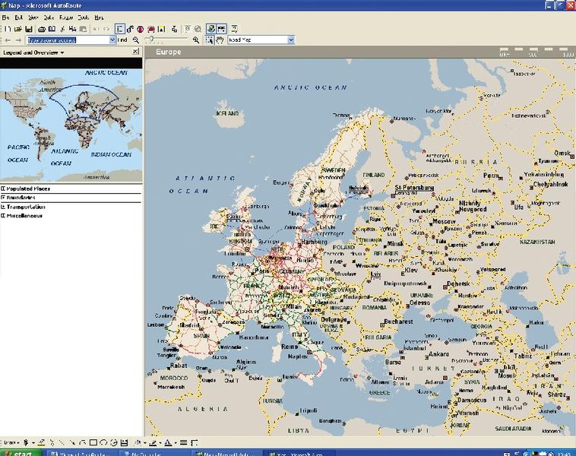Click the red circular stop icon
Screen dimensions: 576x456
tap(141, 29)
